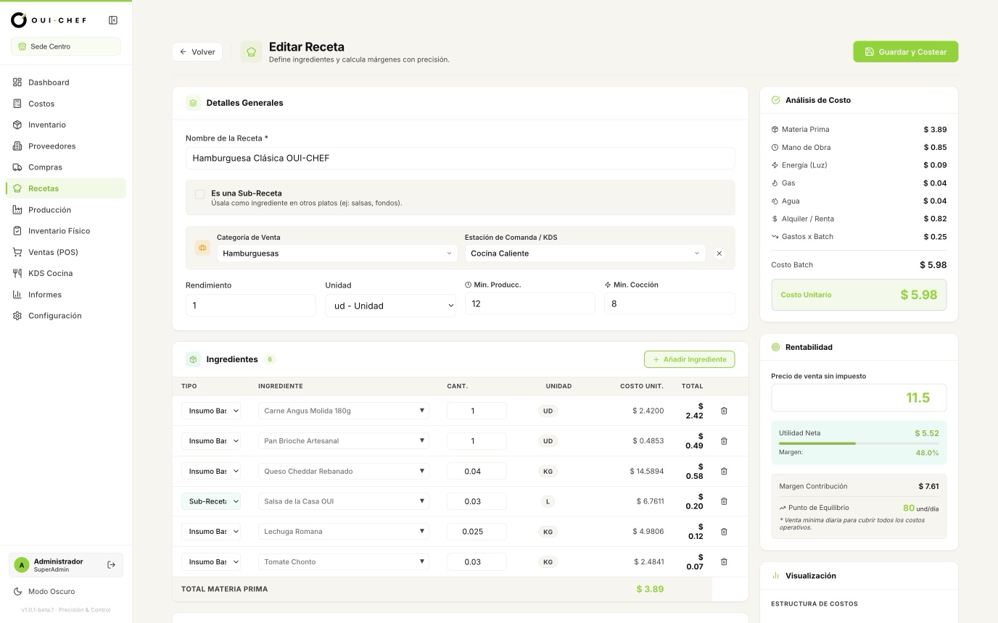Click the Precio de venta sin impuesto field

click(859, 398)
